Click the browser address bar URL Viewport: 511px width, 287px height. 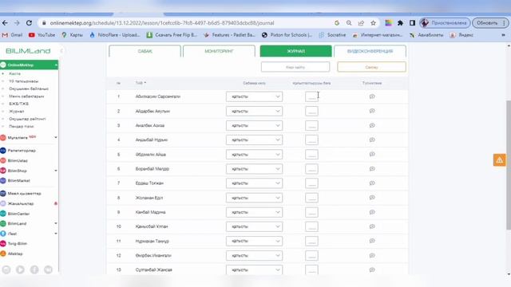[162, 23]
